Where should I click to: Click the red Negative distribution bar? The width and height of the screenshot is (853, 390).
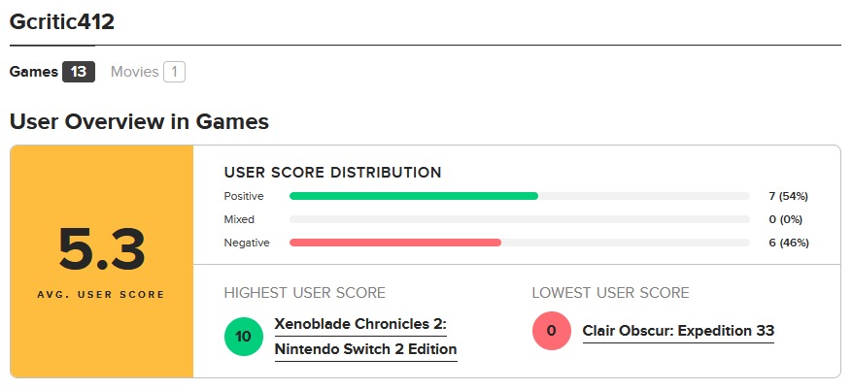[x=395, y=243]
